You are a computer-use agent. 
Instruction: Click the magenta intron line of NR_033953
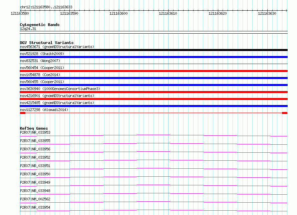(154, 135)
